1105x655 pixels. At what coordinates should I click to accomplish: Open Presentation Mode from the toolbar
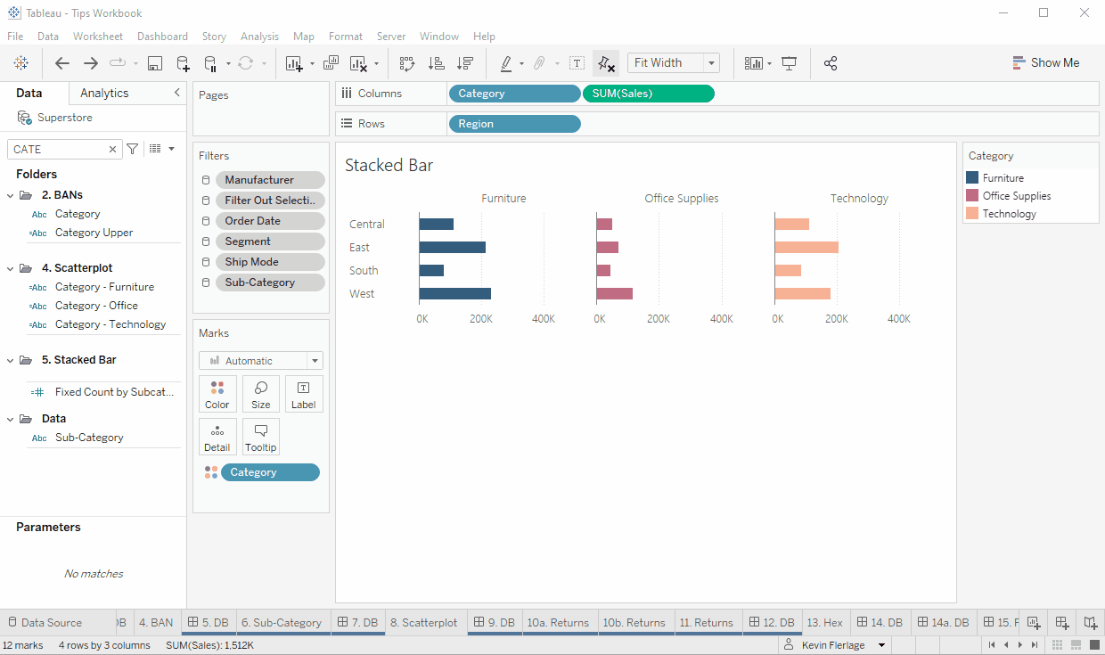(789, 63)
